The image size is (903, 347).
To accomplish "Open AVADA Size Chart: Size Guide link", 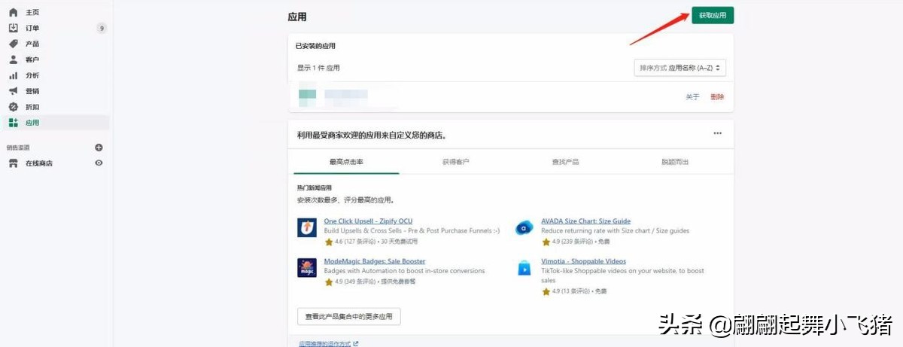I will click(x=586, y=221).
